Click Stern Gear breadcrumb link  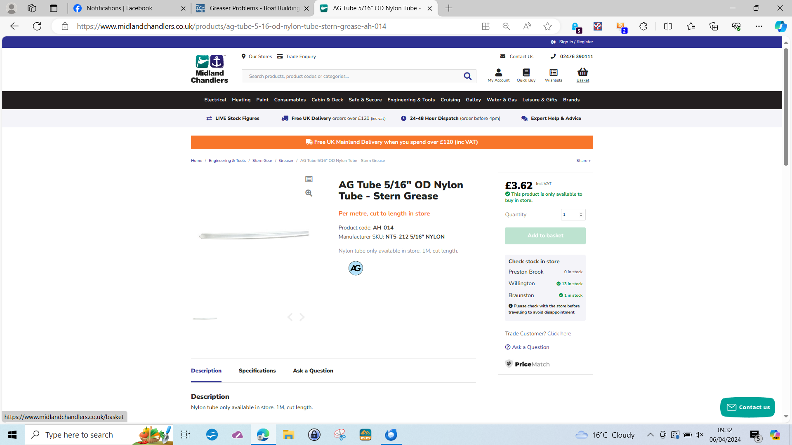[x=262, y=161]
